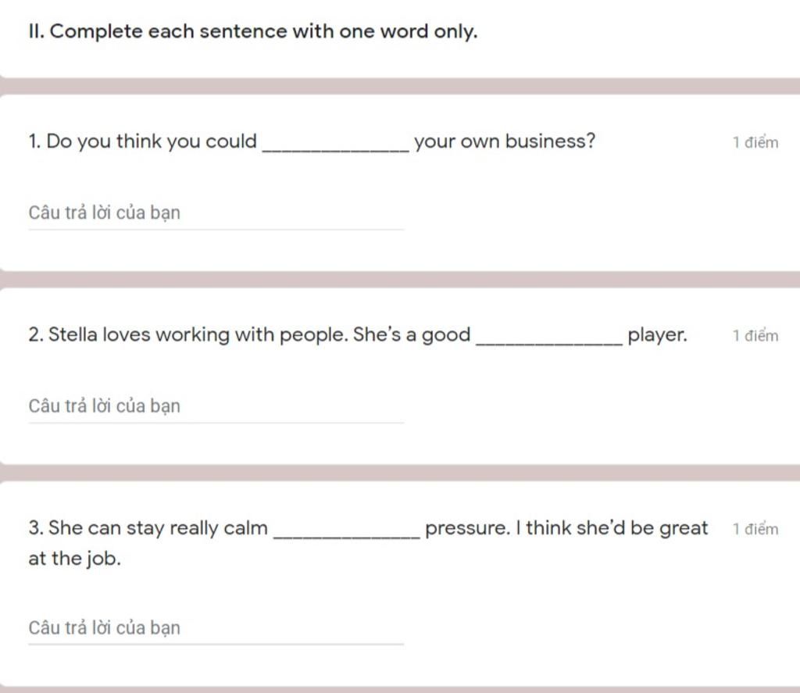
Task: Click the line 'at the job.'
Action: (74, 559)
